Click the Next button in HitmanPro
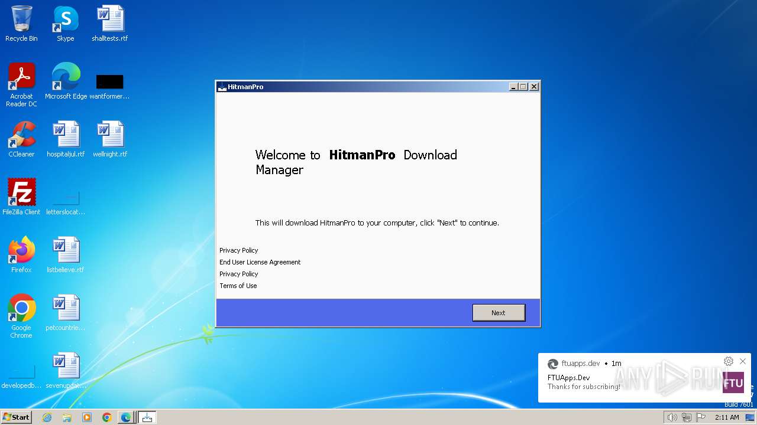 tap(499, 313)
